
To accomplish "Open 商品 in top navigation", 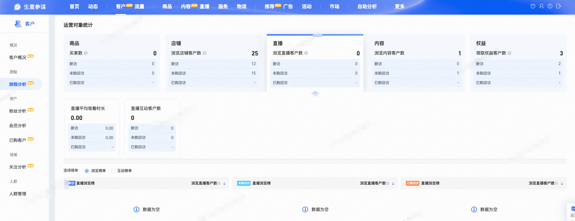I will pyautogui.click(x=167, y=6).
